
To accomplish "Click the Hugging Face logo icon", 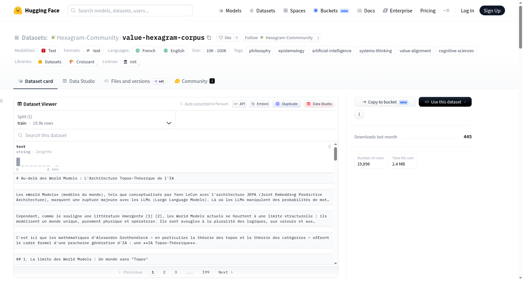I will [18, 10].
